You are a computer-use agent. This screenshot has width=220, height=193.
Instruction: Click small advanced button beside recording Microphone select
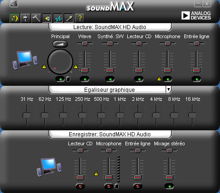(x=116, y=186)
